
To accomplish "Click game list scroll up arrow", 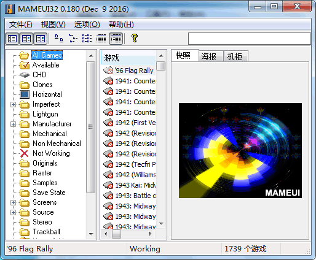I will pos(161,56).
